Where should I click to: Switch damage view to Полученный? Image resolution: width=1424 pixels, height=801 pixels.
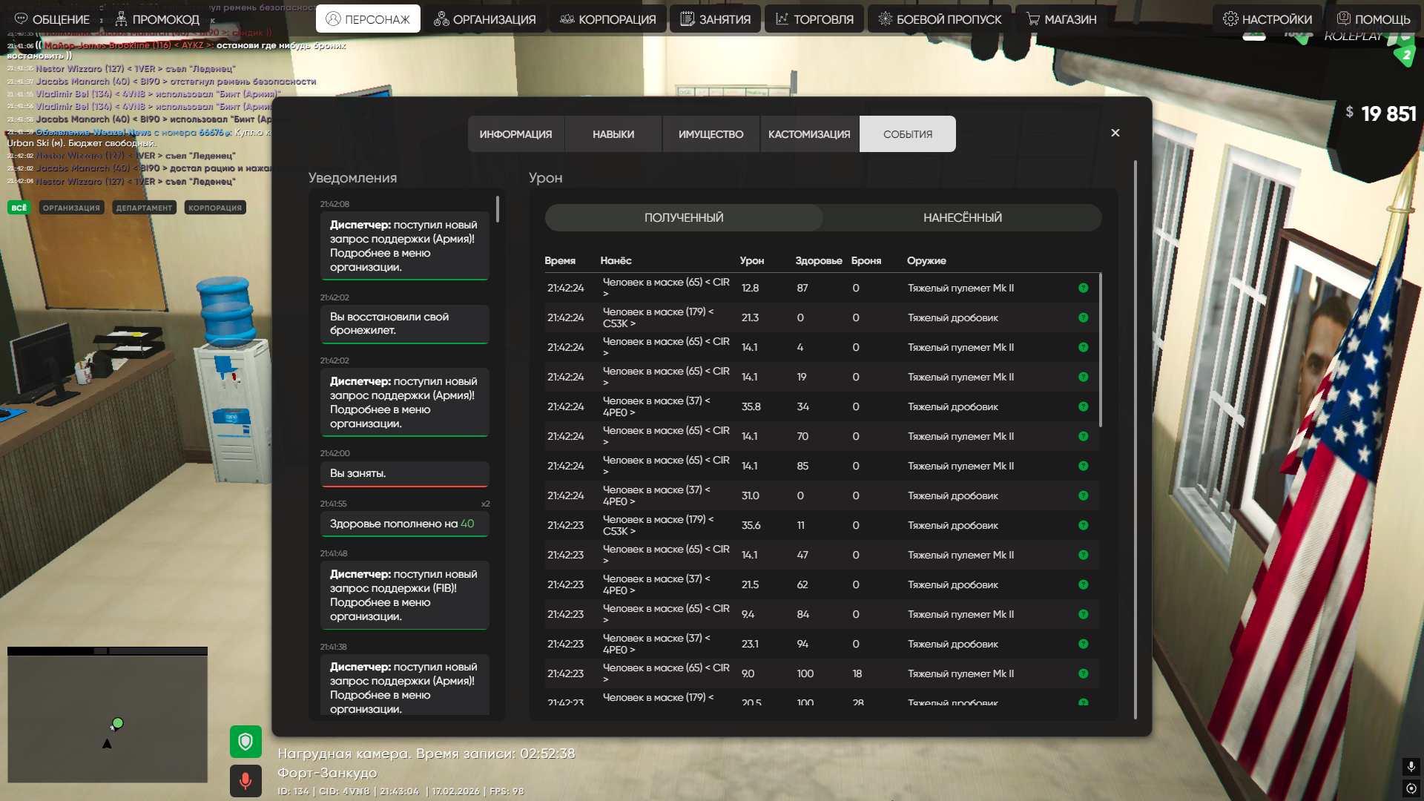[x=683, y=217]
